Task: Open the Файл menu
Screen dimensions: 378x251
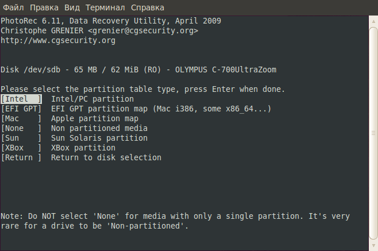Action: click(13, 7)
